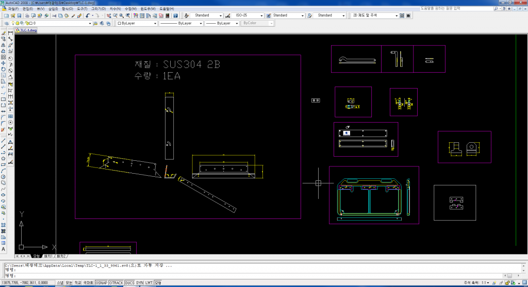Click the Line draw tool

pos(4,141)
